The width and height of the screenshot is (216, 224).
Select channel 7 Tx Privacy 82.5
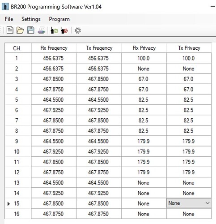point(189,121)
